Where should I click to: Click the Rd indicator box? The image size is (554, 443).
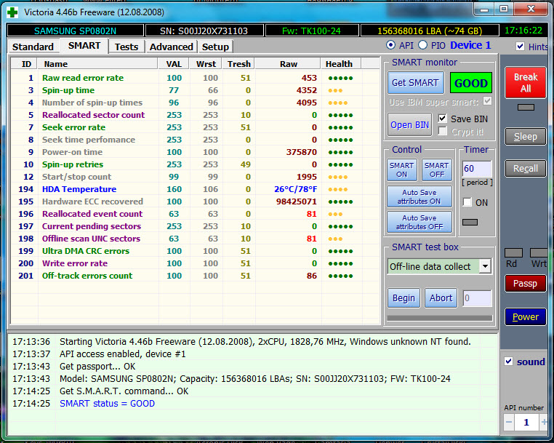(513, 252)
